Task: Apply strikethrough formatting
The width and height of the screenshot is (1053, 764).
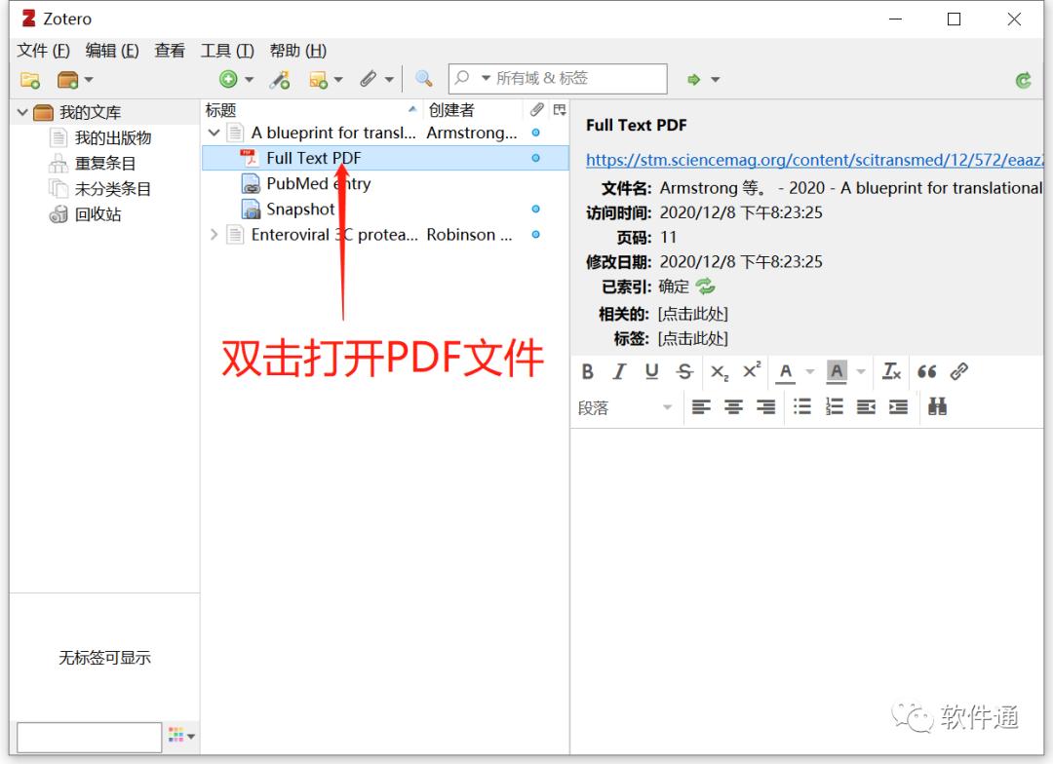Action: (x=684, y=371)
